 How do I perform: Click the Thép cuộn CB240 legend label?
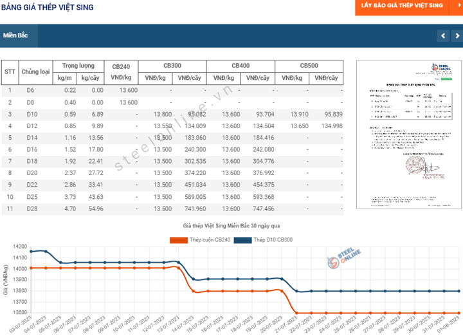click(x=210, y=239)
